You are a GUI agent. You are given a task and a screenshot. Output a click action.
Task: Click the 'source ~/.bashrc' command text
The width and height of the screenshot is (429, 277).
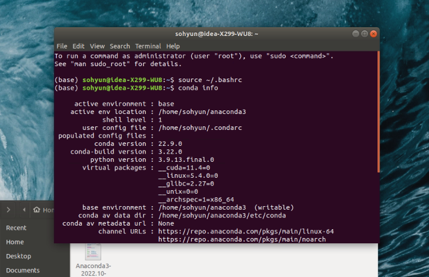(210, 80)
